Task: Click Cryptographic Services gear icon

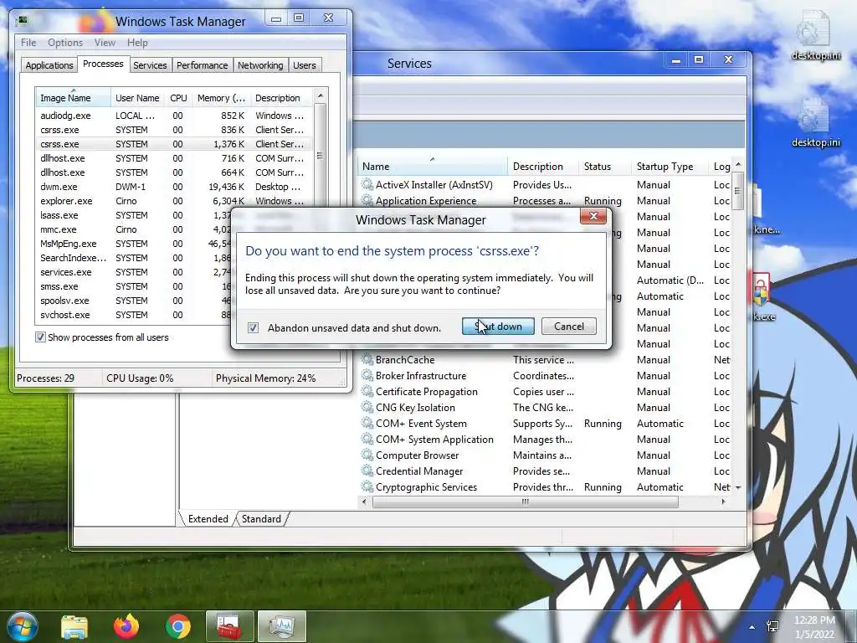Action: coord(367,486)
